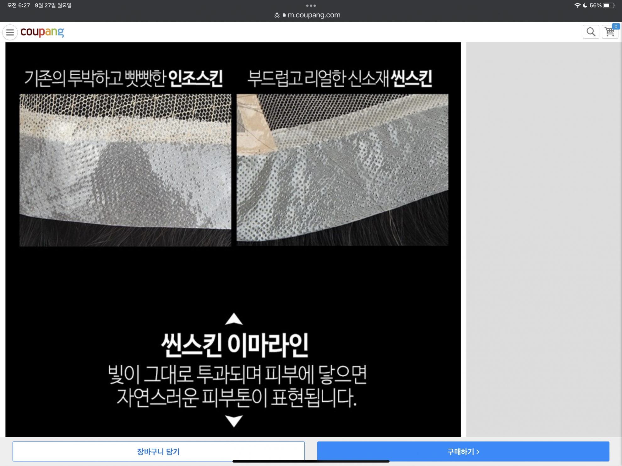The width and height of the screenshot is (622, 466).
Task: Tap the three-dot multitasking control at top
Action: pos(311,6)
